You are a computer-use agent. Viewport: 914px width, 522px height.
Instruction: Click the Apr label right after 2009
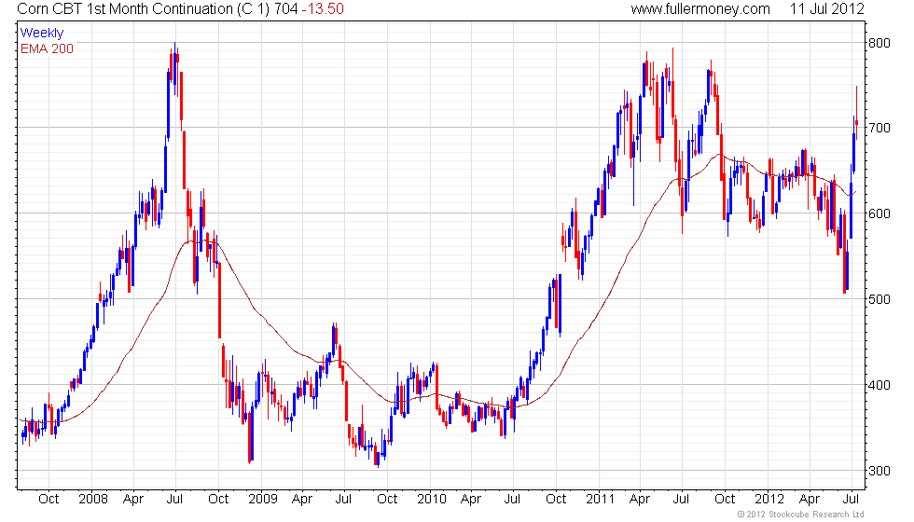pos(302,500)
